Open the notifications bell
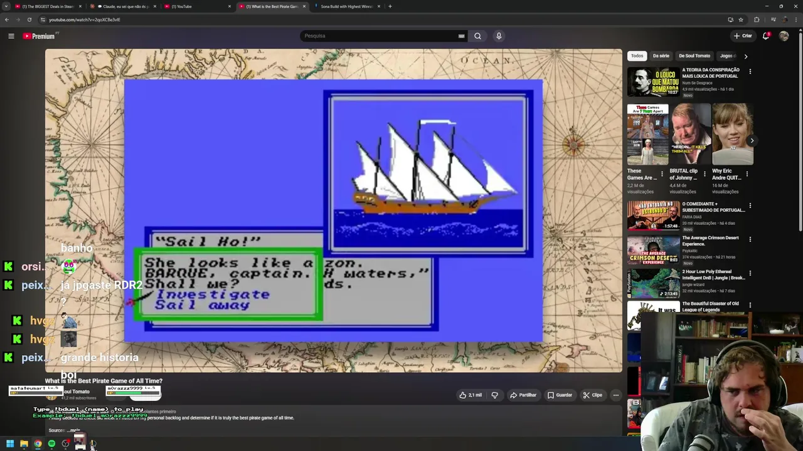The height and width of the screenshot is (451, 803). tap(766, 36)
